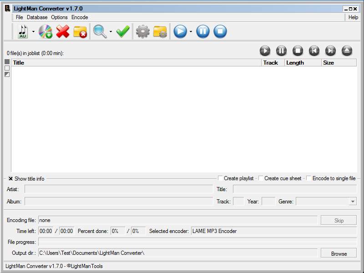Click the LightMan Converter application title icon
This screenshot has width=364, height=273.
tap(8, 9)
